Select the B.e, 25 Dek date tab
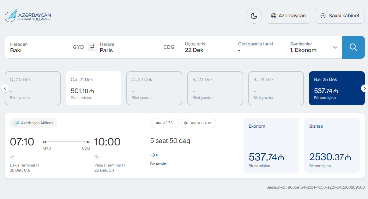 tap(336, 88)
